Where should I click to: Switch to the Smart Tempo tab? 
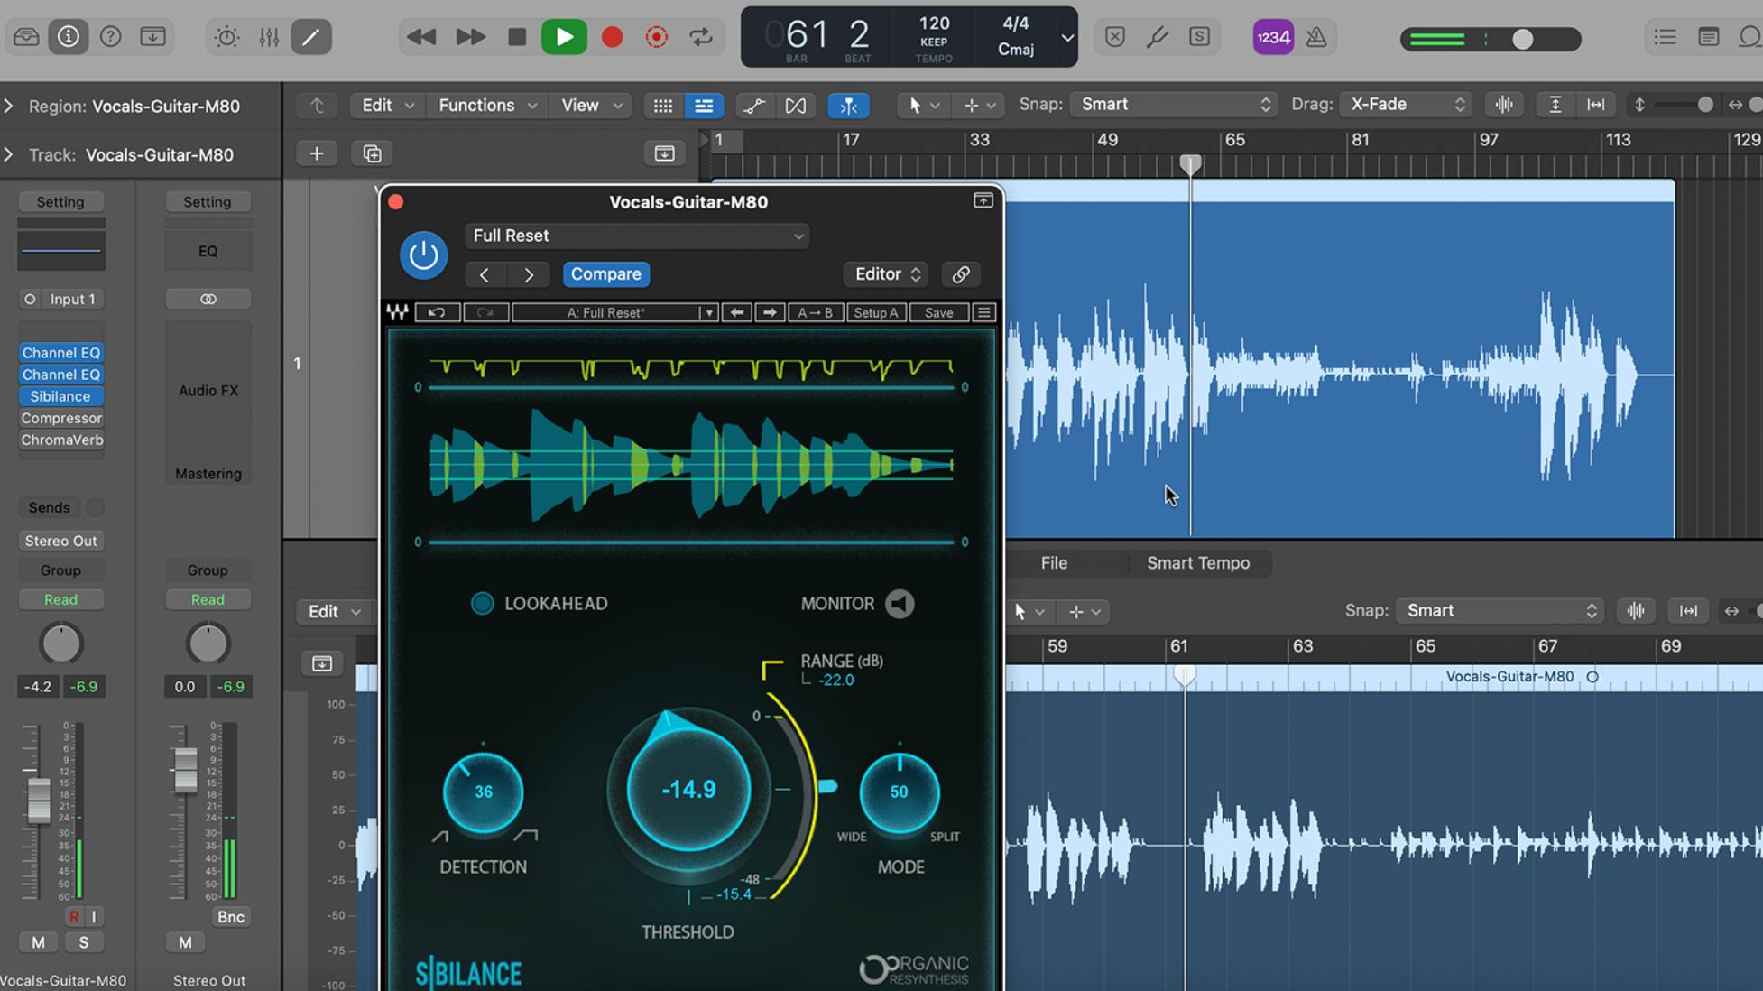point(1198,563)
